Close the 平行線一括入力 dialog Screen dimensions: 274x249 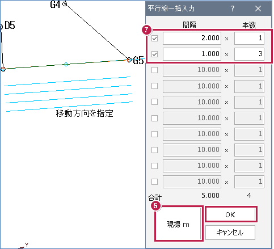[258, 9]
